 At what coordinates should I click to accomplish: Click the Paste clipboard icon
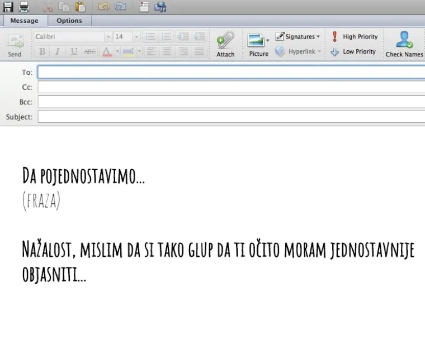click(x=81, y=7)
